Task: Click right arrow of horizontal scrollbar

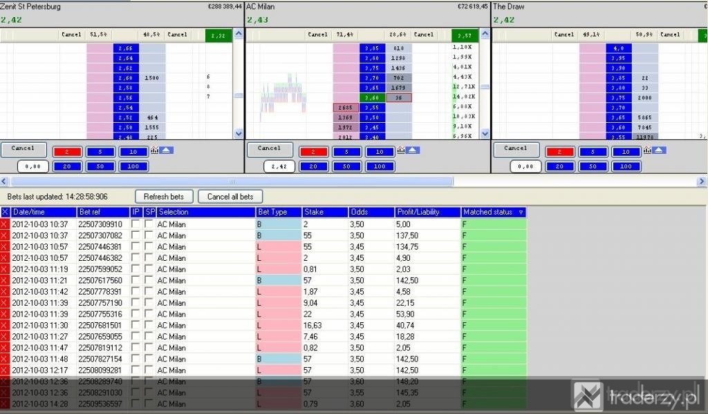Action: tap(701, 181)
